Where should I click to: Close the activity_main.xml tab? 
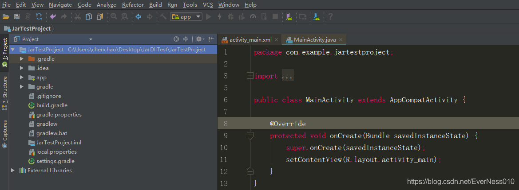pos(277,40)
